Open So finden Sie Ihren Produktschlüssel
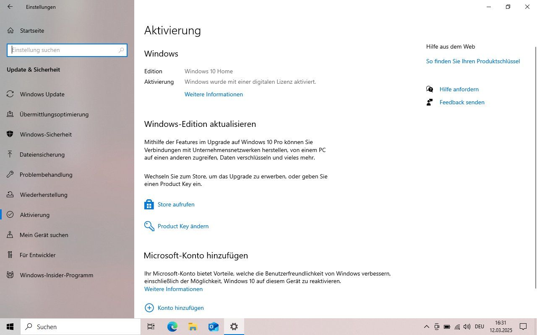537x335 pixels. (473, 61)
